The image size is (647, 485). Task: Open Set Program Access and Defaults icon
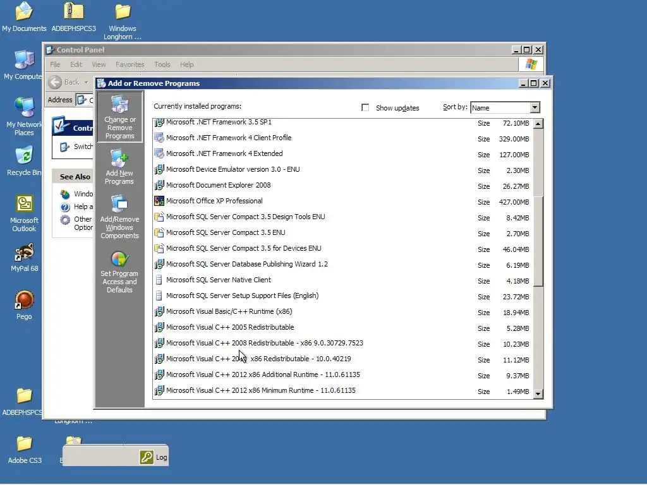coord(119,272)
